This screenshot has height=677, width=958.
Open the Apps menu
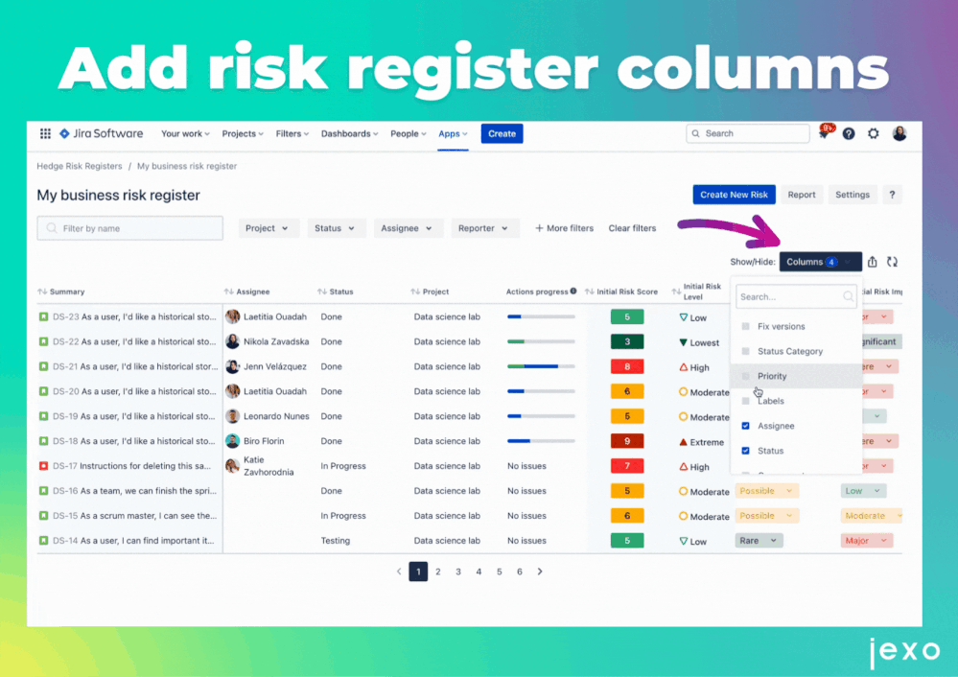pyautogui.click(x=453, y=133)
